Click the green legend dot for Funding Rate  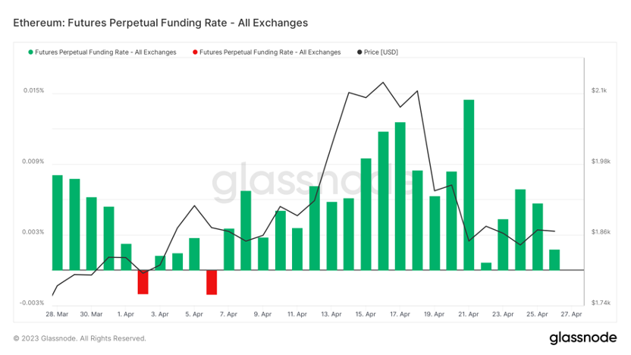click(31, 52)
